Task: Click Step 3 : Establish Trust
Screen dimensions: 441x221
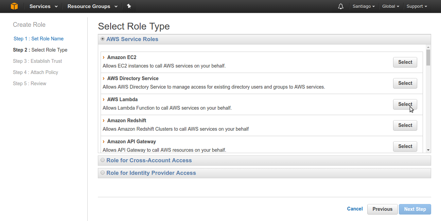Action: 37,61
